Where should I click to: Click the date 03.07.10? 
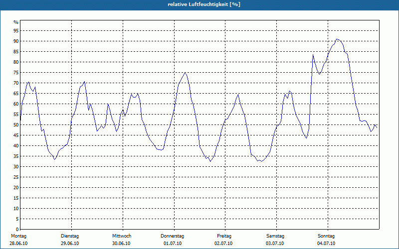coord(275,244)
